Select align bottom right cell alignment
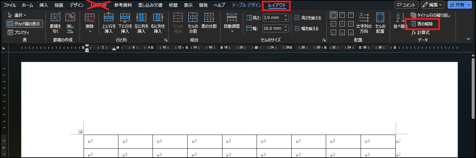The height and width of the screenshot is (158, 476). pos(351,32)
